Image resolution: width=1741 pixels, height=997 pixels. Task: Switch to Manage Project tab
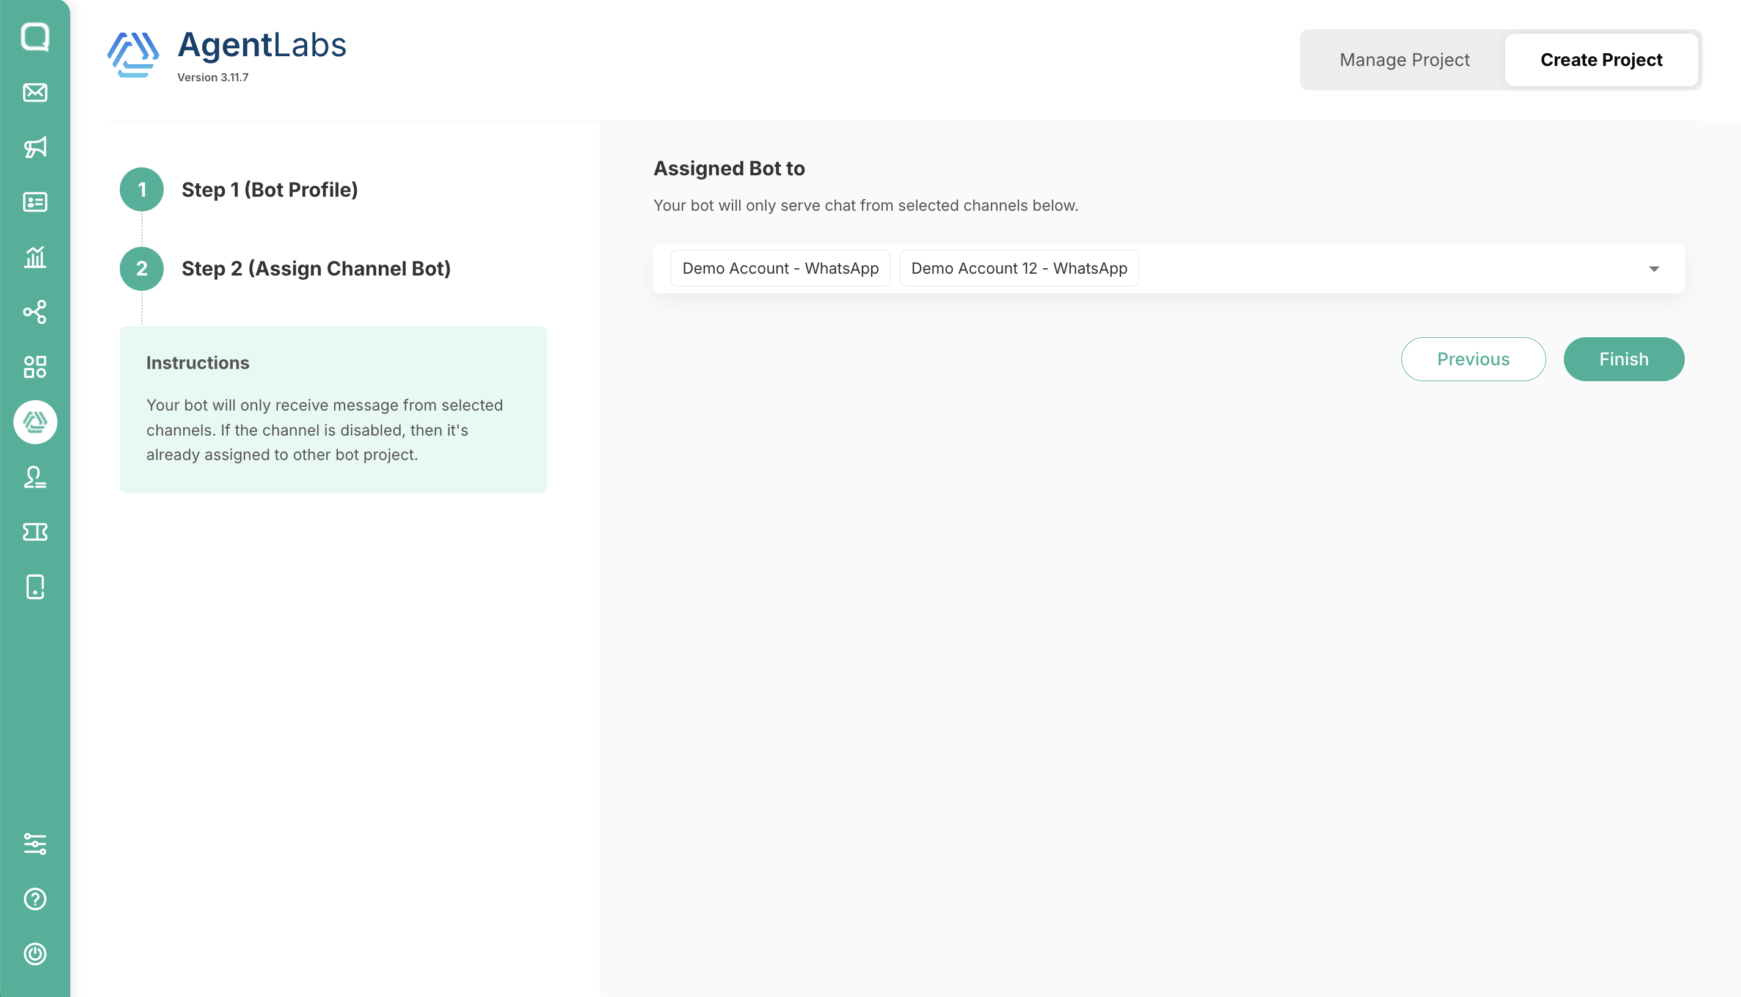click(x=1404, y=60)
